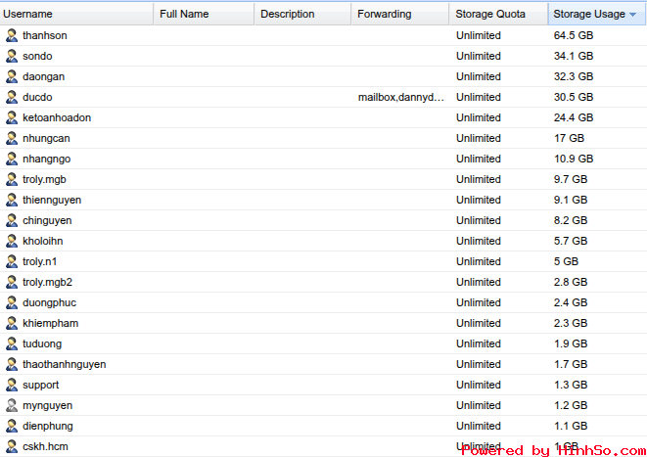This screenshot has height=457, width=647.
Task: Select the cskh.hcm user icon
Action: coord(12,446)
